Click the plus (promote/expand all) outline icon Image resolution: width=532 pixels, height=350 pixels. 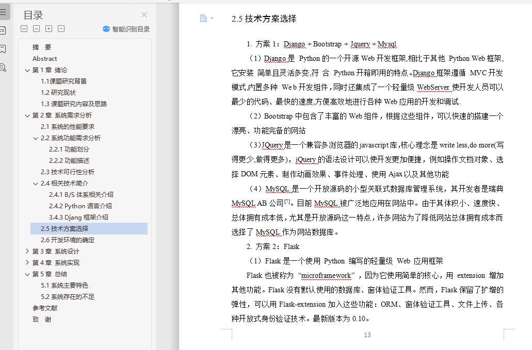49,29
